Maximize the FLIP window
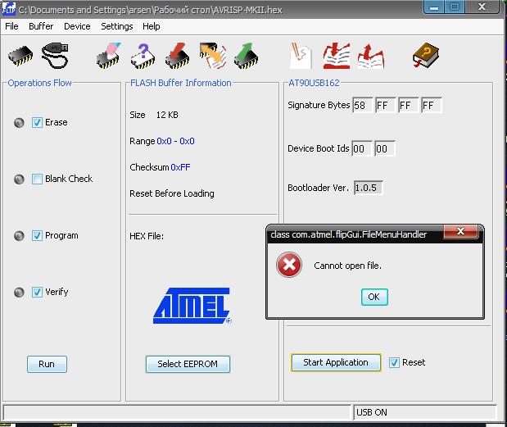This screenshot has height=427, width=507. click(455, 7)
